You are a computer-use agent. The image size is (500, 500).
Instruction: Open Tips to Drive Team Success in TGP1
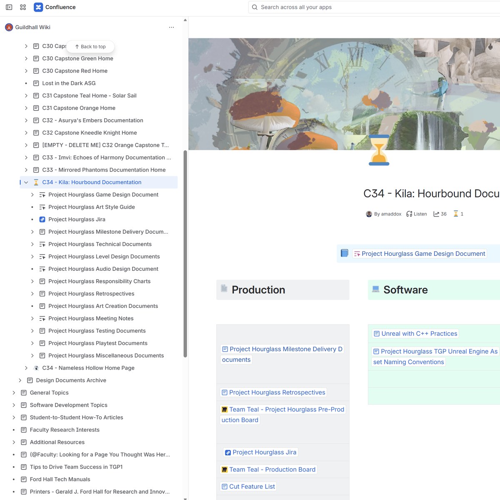point(76,467)
